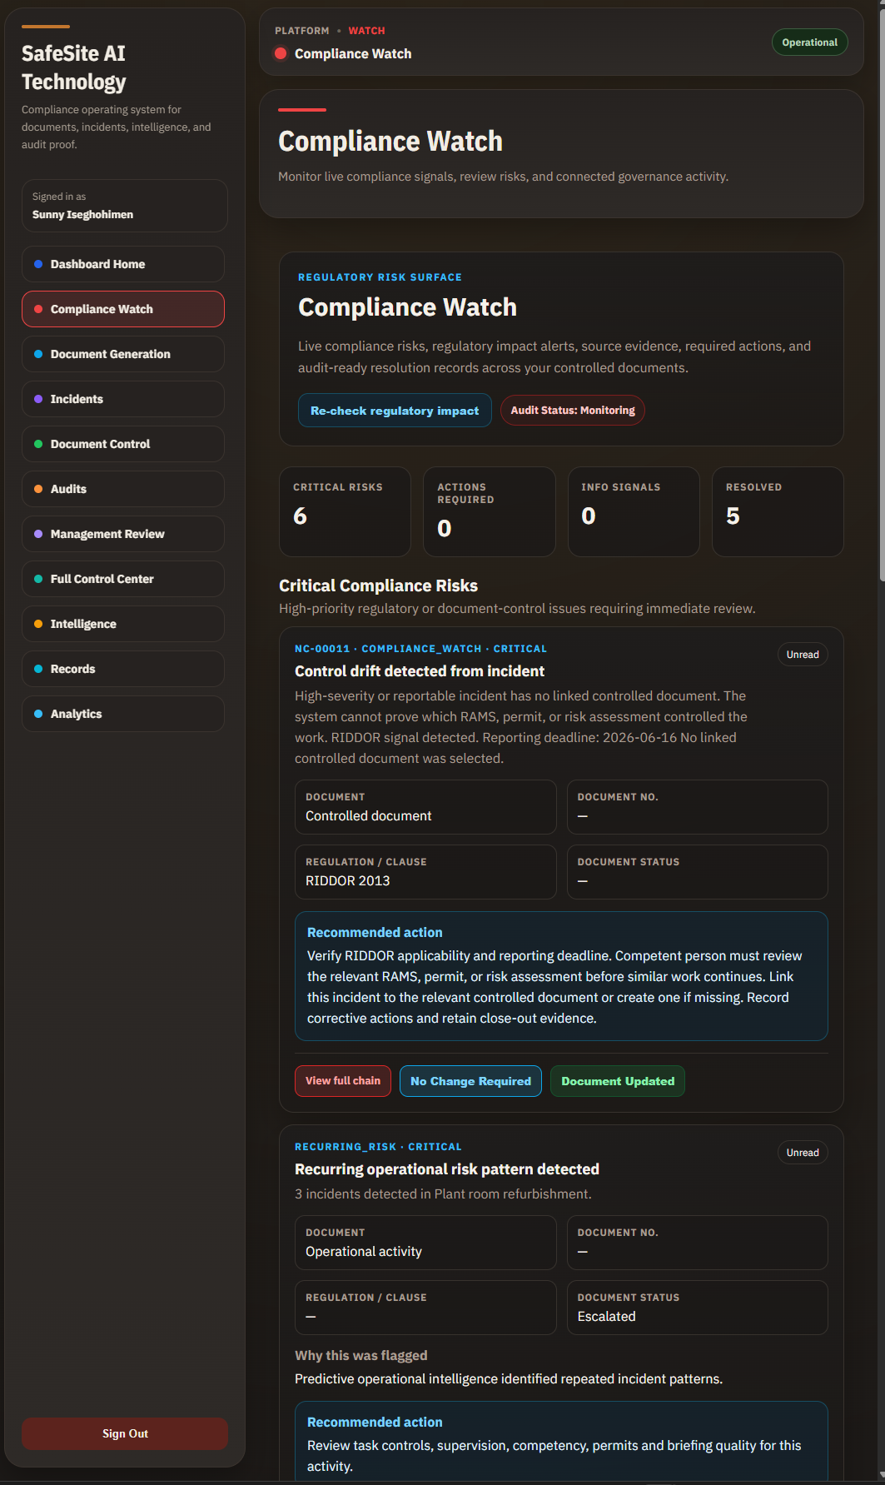Open Dashboard Home in the sidebar

click(123, 264)
